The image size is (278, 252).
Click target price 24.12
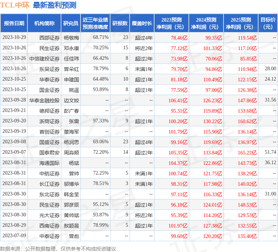(270, 79)
